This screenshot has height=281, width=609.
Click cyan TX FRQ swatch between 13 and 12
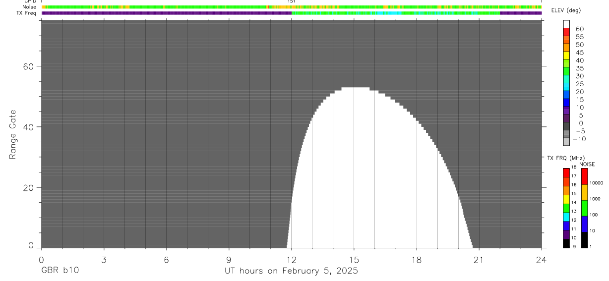tap(566, 216)
